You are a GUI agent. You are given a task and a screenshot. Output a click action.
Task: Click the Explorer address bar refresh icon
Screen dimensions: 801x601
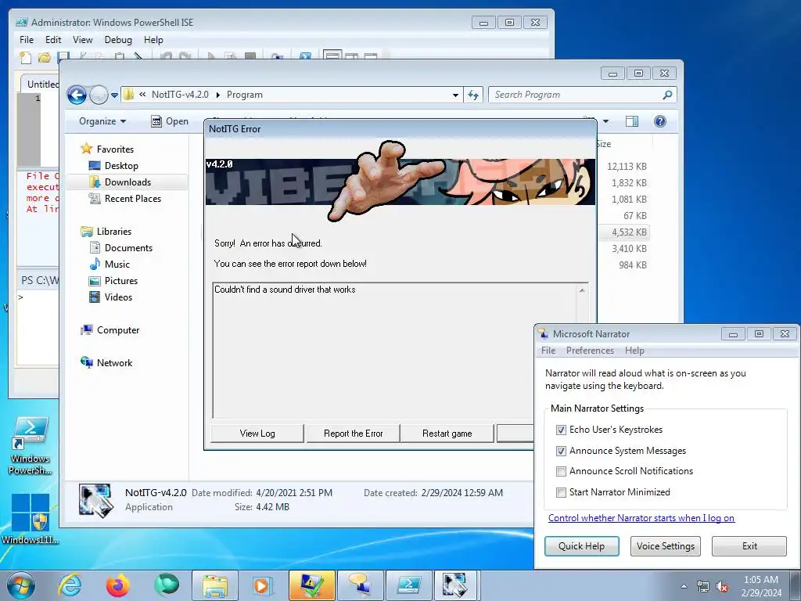pyautogui.click(x=473, y=95)
